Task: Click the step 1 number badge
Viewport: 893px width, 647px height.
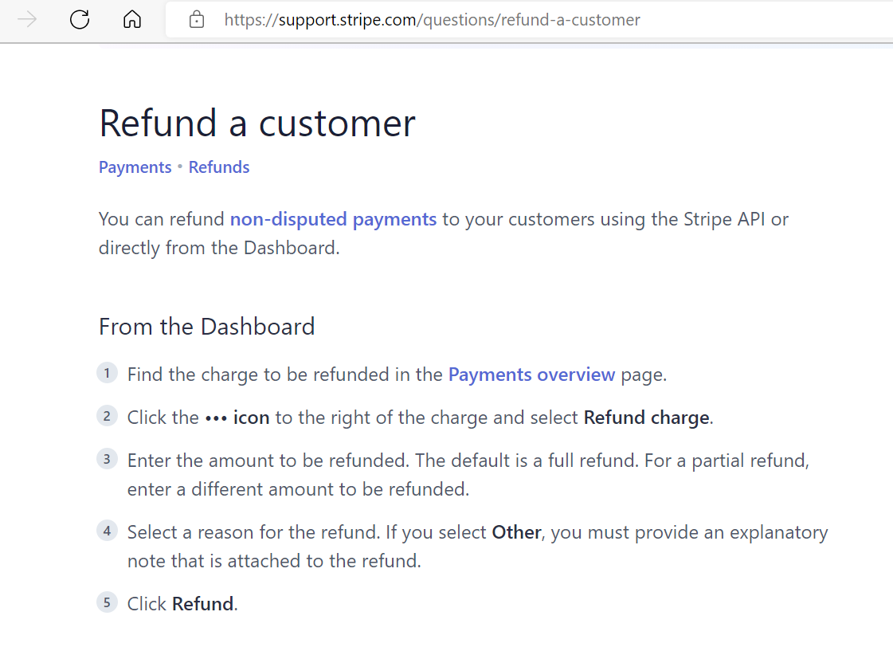Action: coord(107,373)
